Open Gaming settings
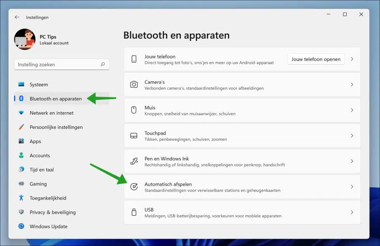The height and width of the screenshot is (246, 380). (x=62, y=184)
